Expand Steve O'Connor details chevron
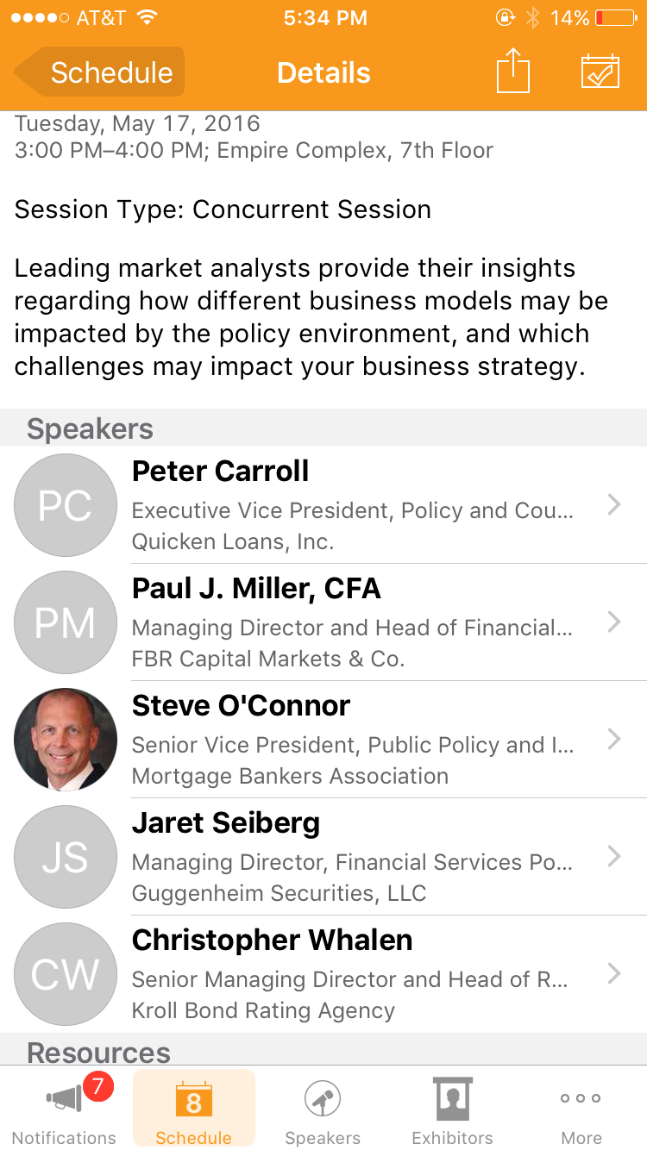The width and height of the screenshot is (647, 1150). [x=614, y=740]
